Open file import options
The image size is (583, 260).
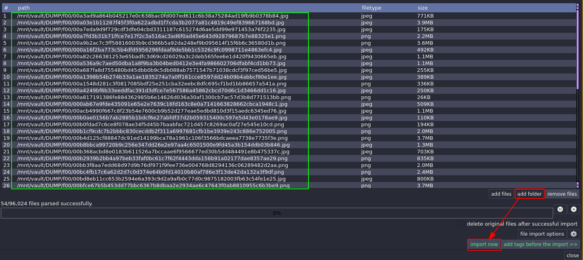(542, 234)
